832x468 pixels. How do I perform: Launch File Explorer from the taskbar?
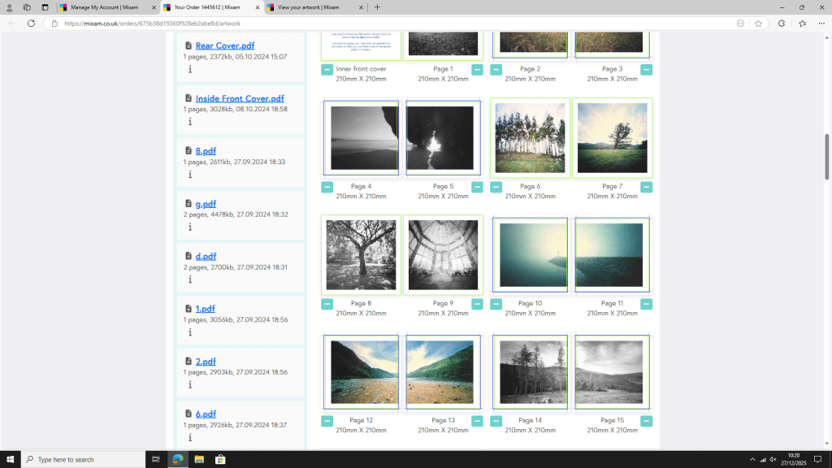pos(199,459)
